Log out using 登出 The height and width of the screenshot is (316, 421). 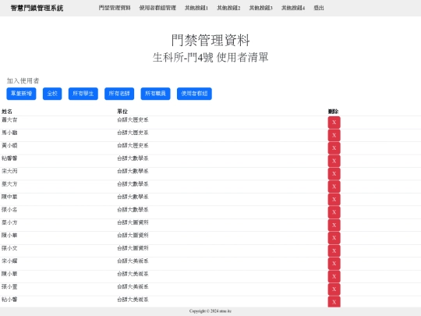[x=319, y=8]
